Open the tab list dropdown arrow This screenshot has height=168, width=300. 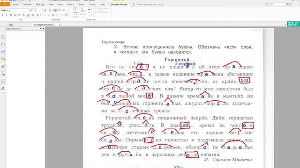(x=285, y=24)
